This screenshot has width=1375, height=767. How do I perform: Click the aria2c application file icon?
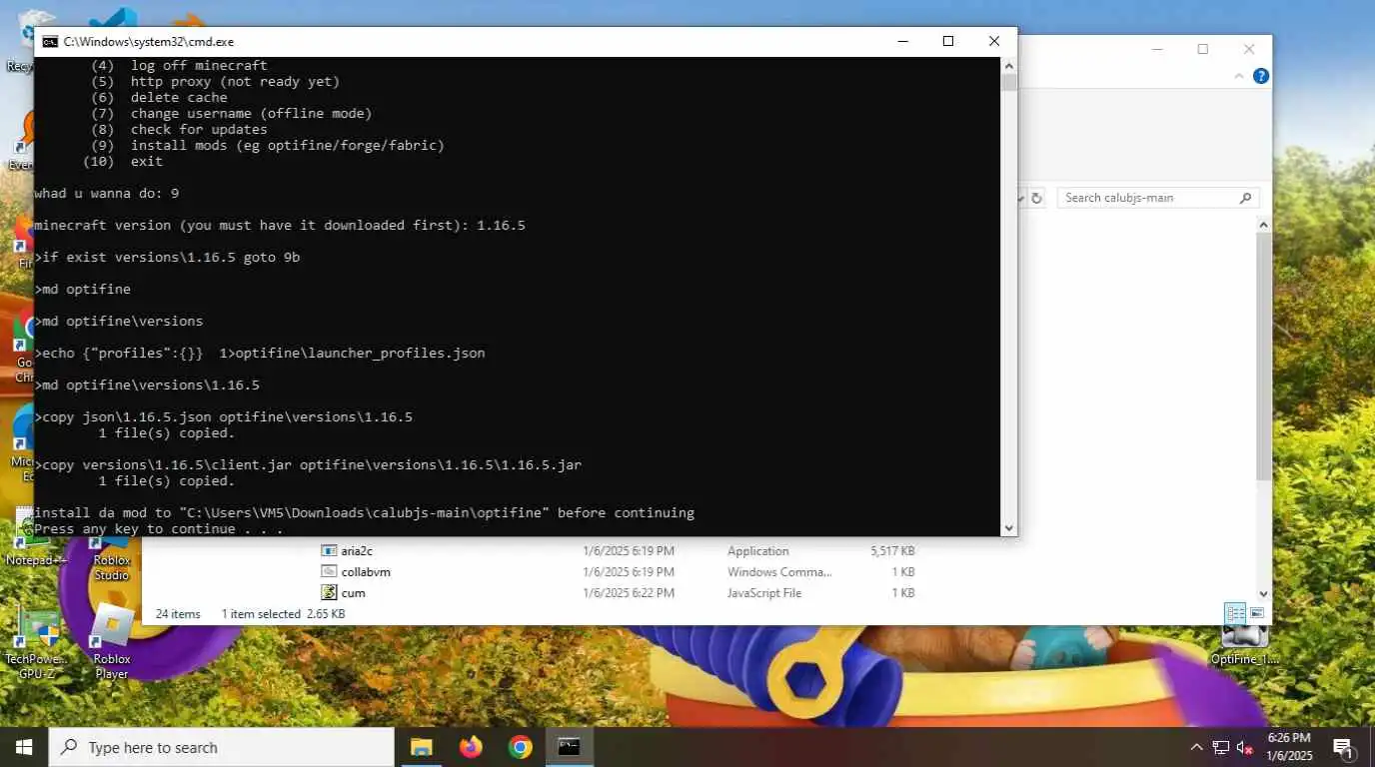pos(329,550)
